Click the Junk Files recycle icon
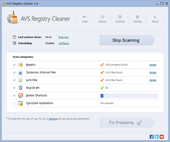 tap(20, 80)
